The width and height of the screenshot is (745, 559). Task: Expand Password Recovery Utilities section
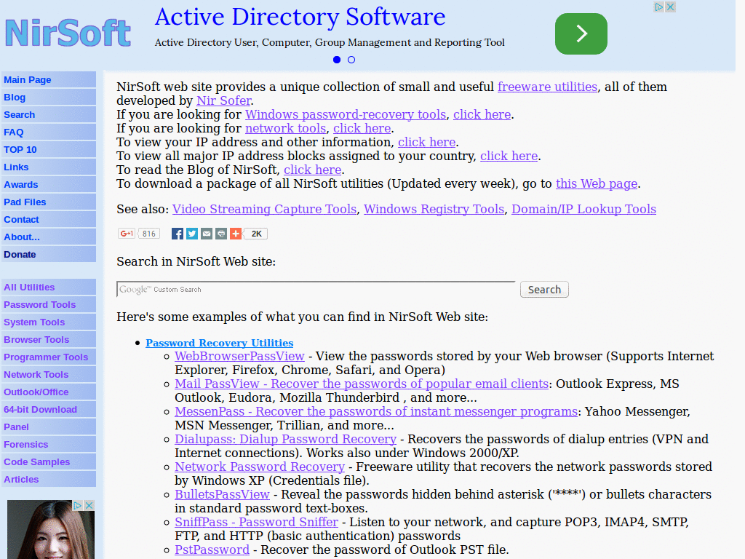tap(219, 343)
